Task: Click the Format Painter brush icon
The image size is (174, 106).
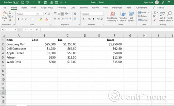Action: [x=10, y=20]
